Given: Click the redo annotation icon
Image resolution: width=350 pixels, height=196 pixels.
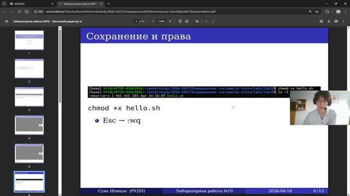Looking at the screenshot, I should click(x=213, y=21).
